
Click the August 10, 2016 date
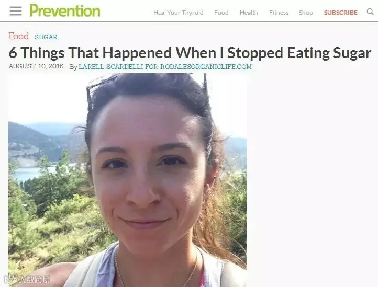(x=36, y=66)
